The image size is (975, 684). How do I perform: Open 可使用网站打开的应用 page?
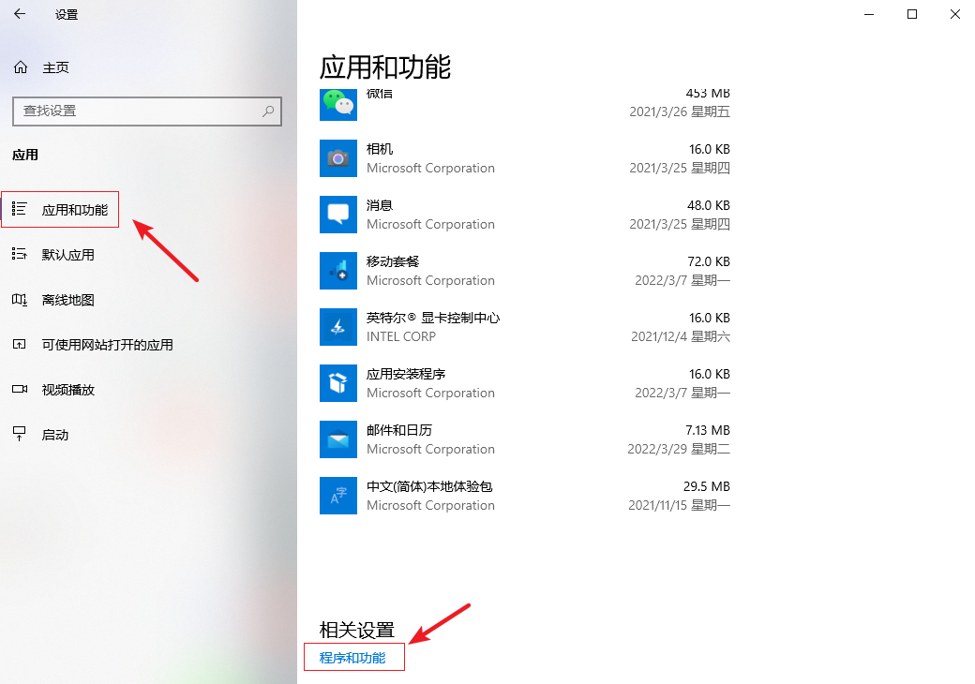107,345
